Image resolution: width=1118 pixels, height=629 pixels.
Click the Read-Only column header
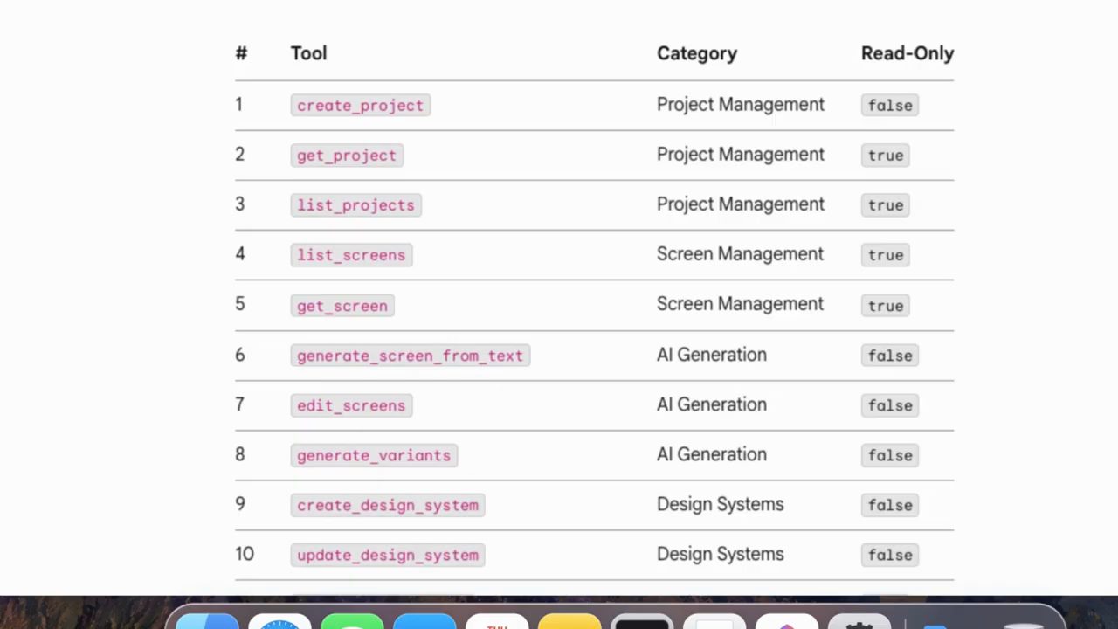click(908, 53)
